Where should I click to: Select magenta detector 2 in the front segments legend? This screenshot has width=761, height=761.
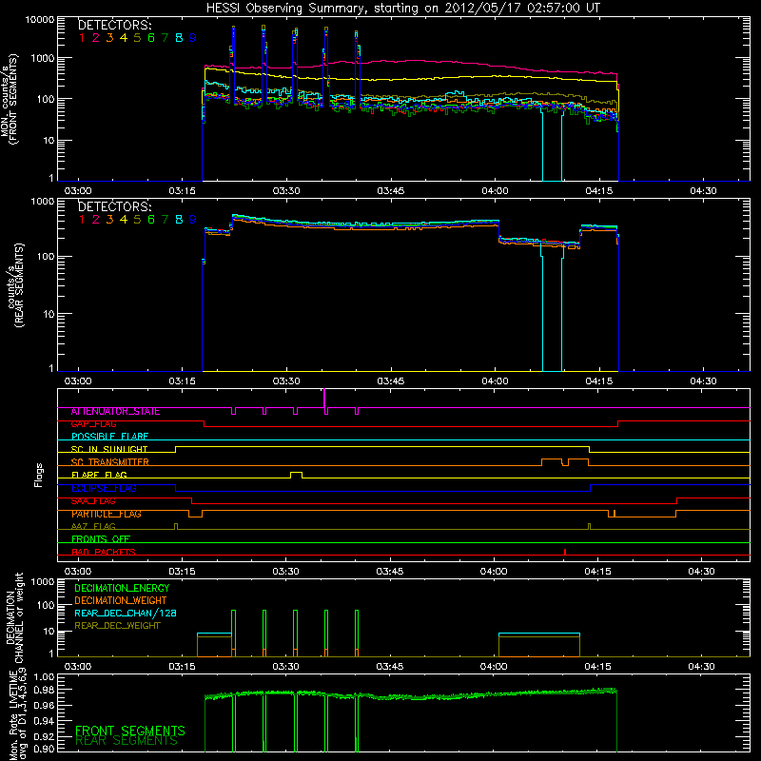click(96, 38)
